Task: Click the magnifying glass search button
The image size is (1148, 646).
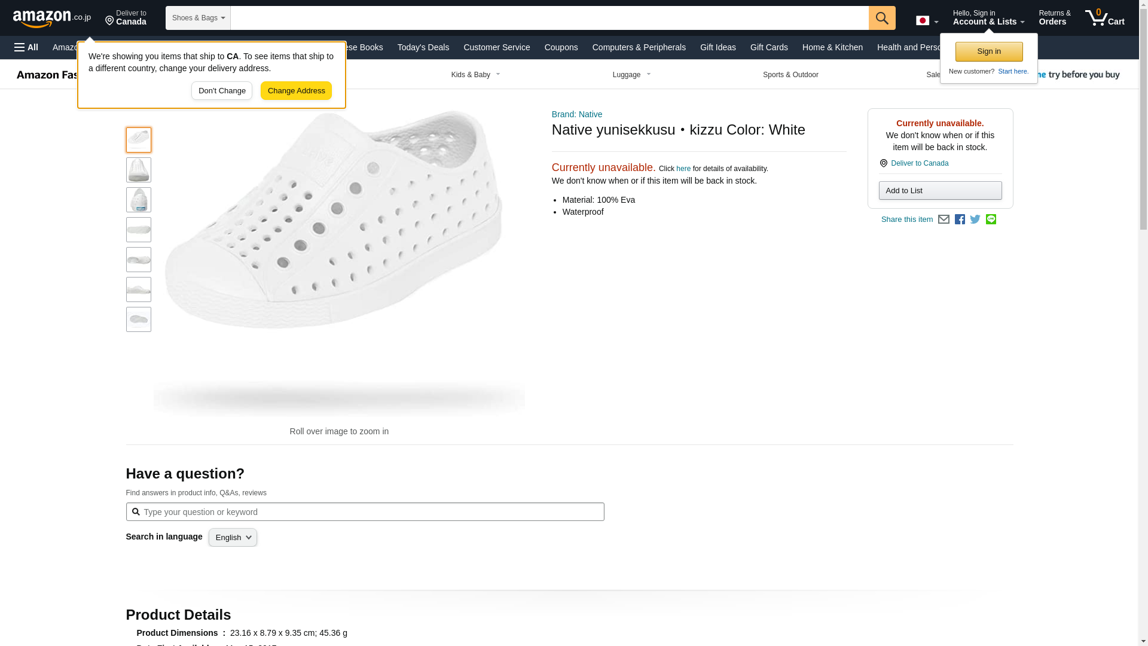Action: [882, 18]
